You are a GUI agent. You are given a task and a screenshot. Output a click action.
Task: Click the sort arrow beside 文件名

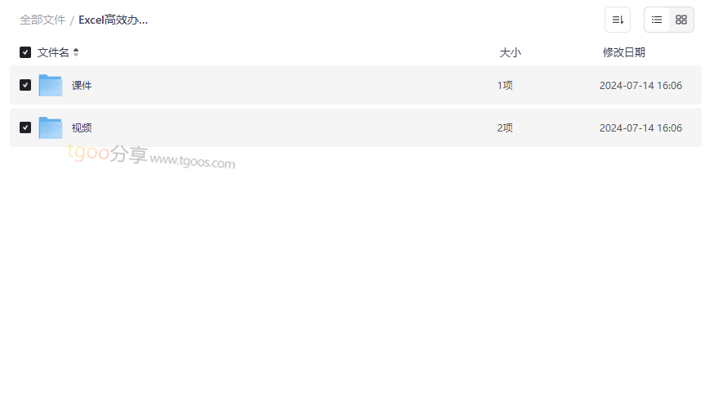[x=76, y=52]
